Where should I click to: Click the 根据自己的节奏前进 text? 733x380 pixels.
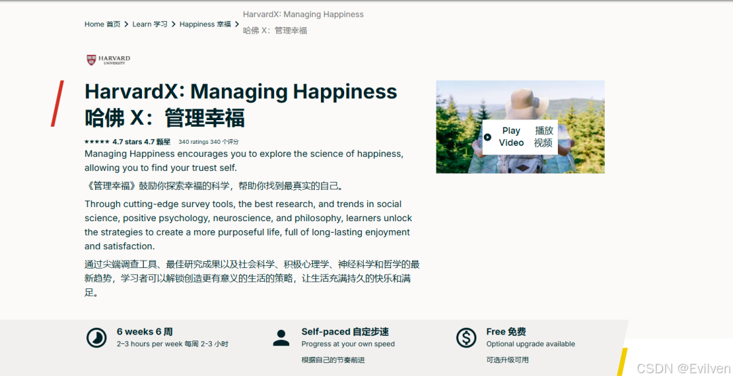point(333,360)
